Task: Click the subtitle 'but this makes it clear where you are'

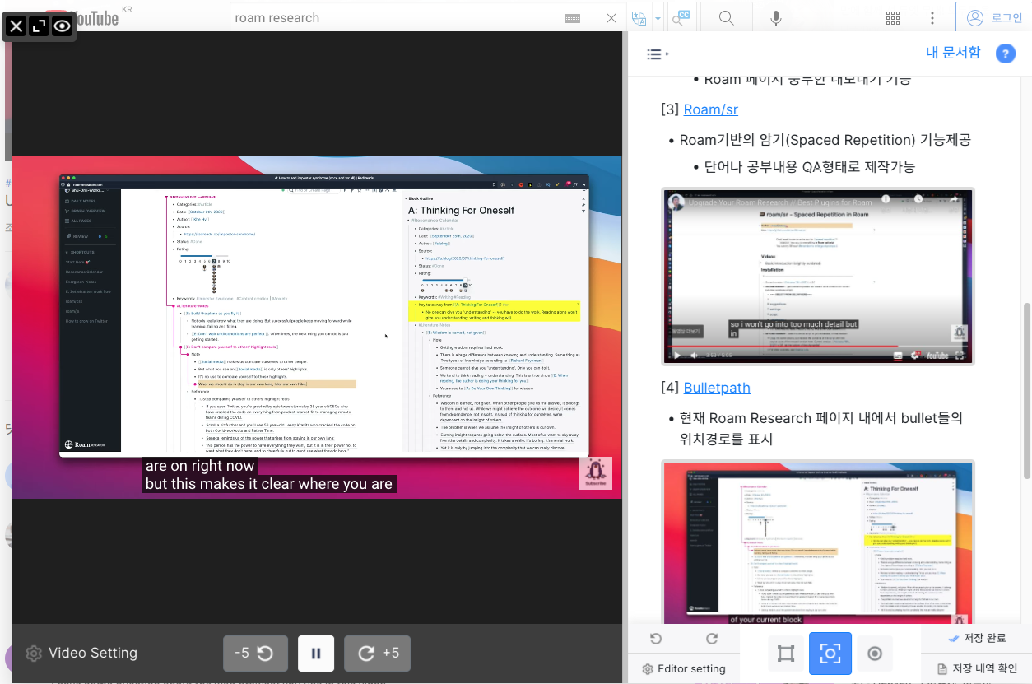Action: click(269, 484)
